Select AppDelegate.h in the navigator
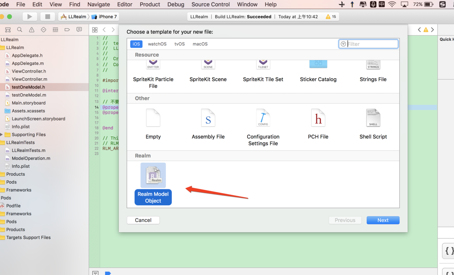The image size is (454, 275). [27, 55]
